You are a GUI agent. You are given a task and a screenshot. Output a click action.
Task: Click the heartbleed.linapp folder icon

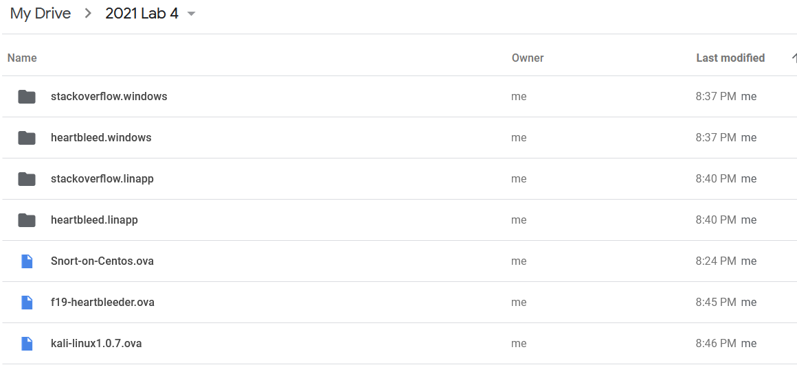pyautogui.click(x=27, y=220)
